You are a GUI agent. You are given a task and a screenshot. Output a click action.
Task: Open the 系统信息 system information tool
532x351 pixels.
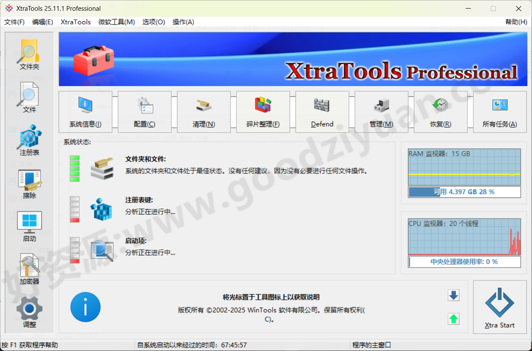pos(85,111)
